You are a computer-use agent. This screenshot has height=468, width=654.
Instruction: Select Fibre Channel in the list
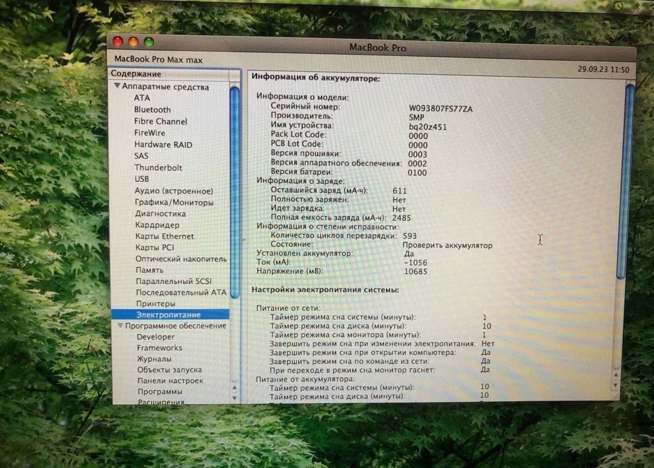(160, 121)
